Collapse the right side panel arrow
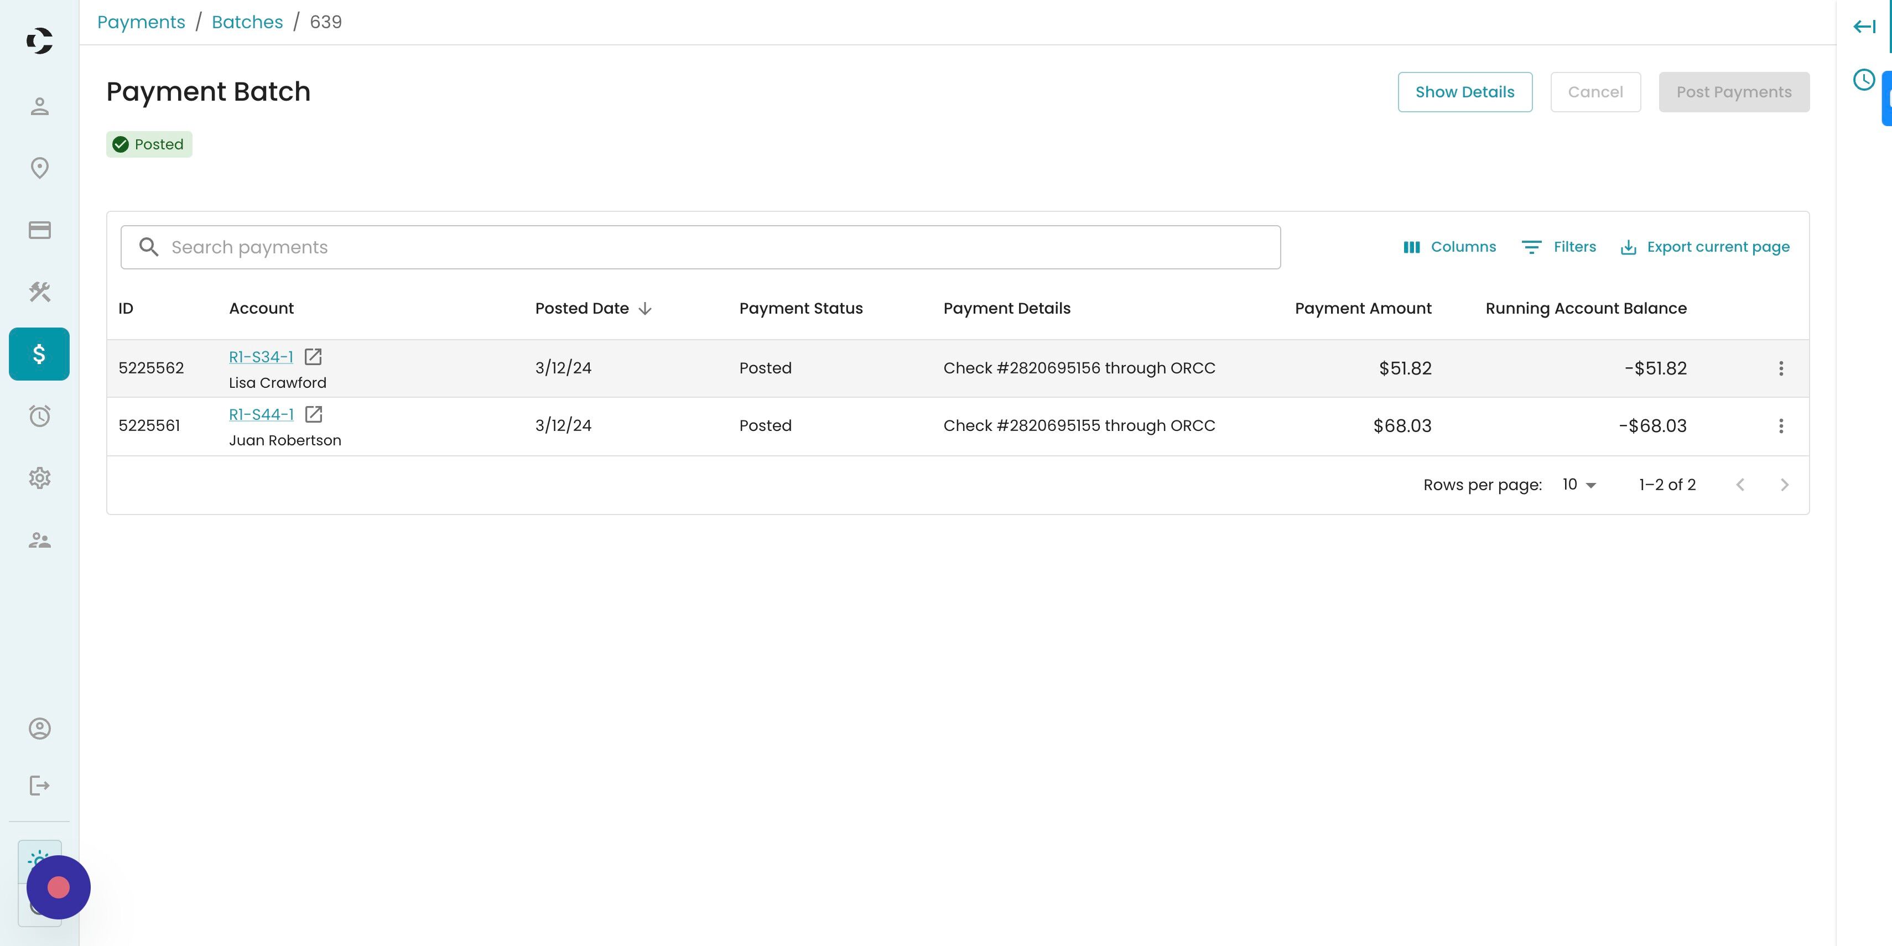 click(1863, 27)
